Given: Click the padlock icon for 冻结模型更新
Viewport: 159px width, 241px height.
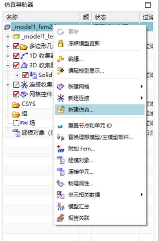Looking at the screenshot, I should pos(61,43).
